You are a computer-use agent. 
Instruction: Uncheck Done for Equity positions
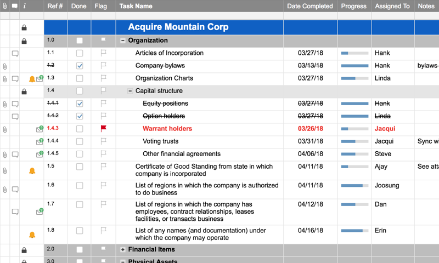(80, 104)
